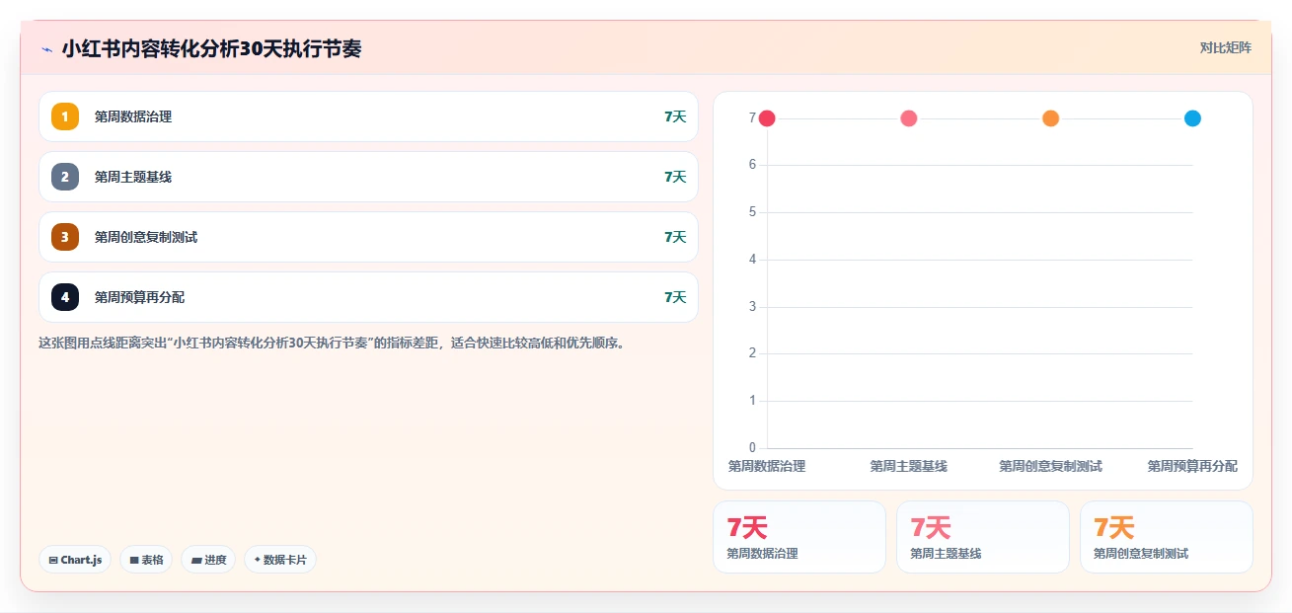The width and height of the screenshot is (1292, 613).
Task: Click the dark number 4 badge
Action: [65, 297]
